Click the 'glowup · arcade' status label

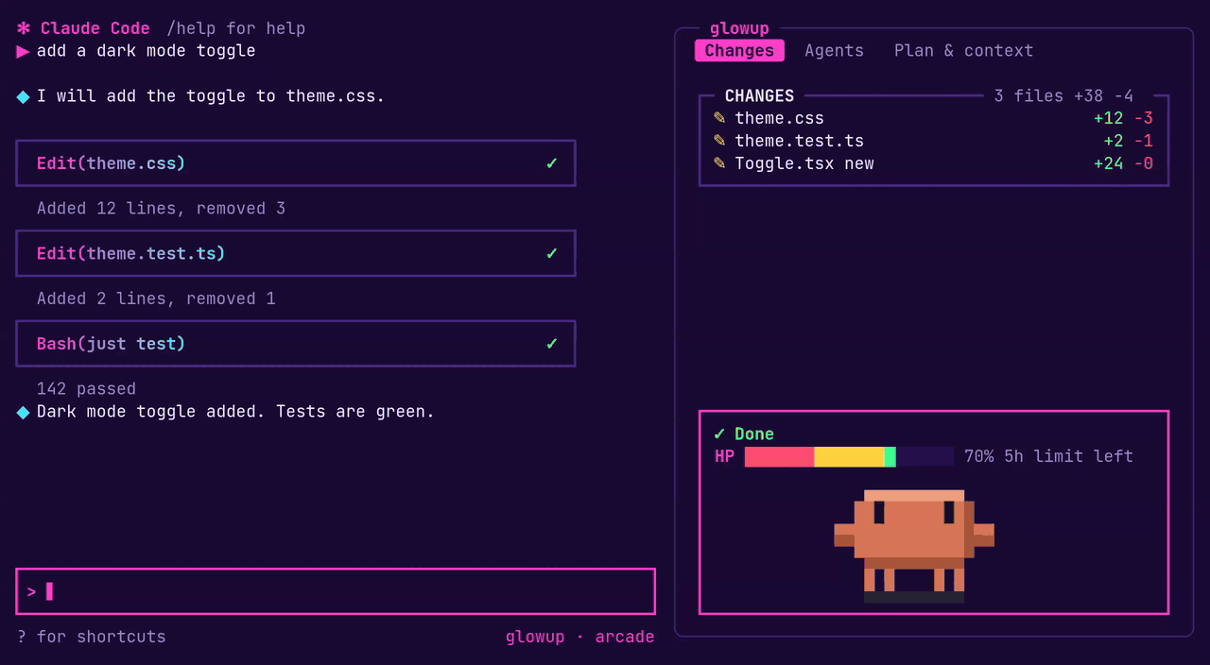tap(579, 637)
